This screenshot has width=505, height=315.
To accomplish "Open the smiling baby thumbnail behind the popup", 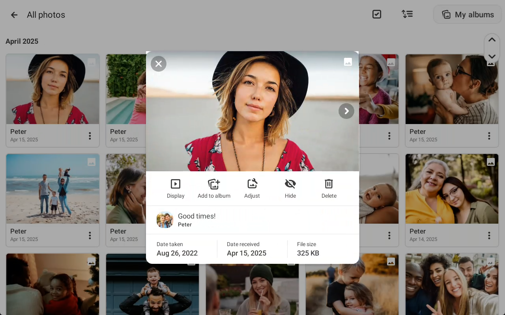I will pyautogui.click(x=379, y=189).
